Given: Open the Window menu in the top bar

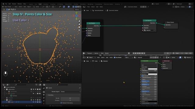Looking at the screenshot, I should [19, 4].
